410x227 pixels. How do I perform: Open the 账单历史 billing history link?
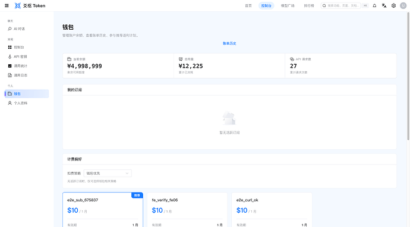click(x=229, y=43)
